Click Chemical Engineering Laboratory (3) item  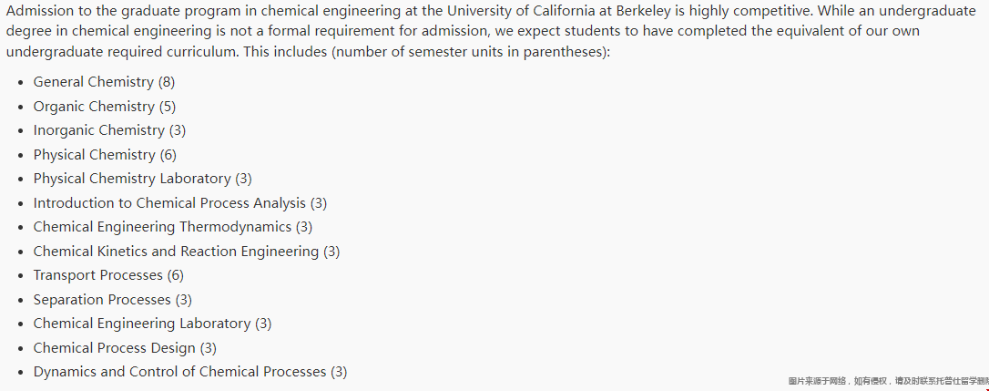click(153, 324)
